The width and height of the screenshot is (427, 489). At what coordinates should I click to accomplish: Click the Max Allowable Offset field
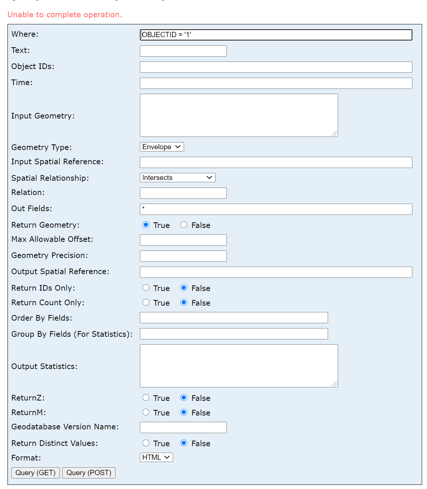click(x=183, y=240)
